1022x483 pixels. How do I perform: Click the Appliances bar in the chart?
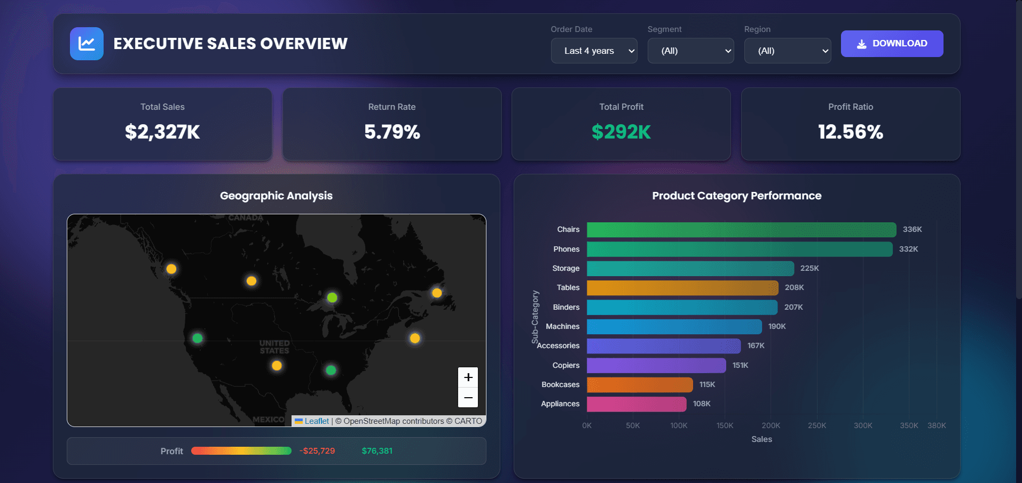pos(636,404)
